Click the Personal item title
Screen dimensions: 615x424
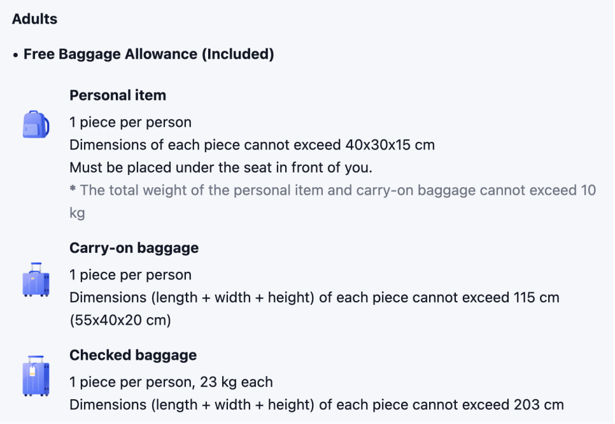pos(118,95)
